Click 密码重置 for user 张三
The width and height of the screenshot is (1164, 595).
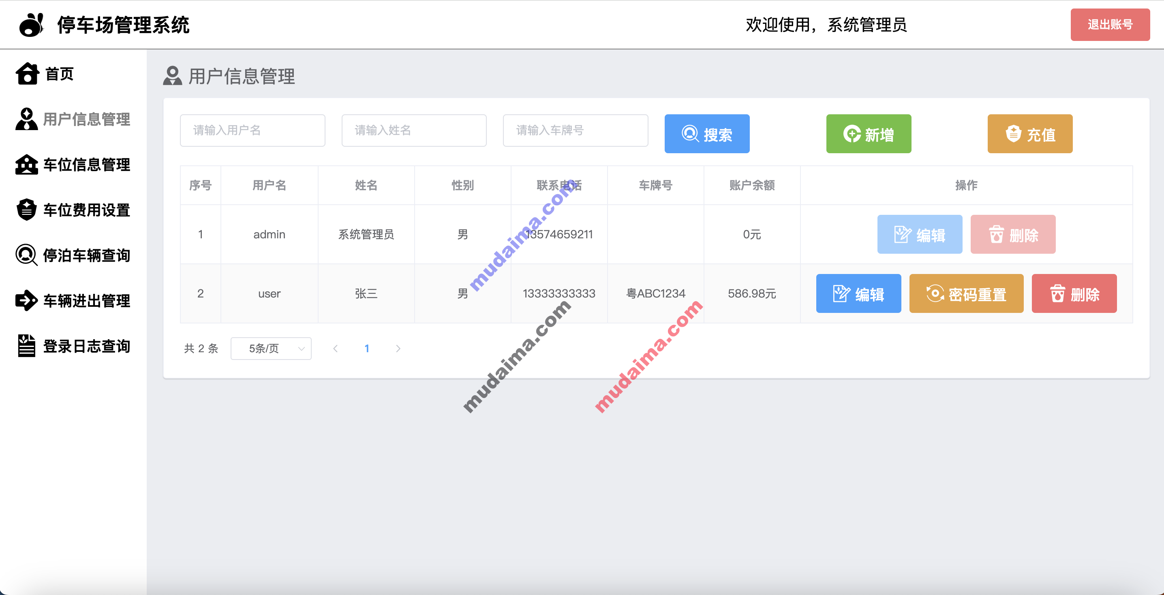point(966,294)
